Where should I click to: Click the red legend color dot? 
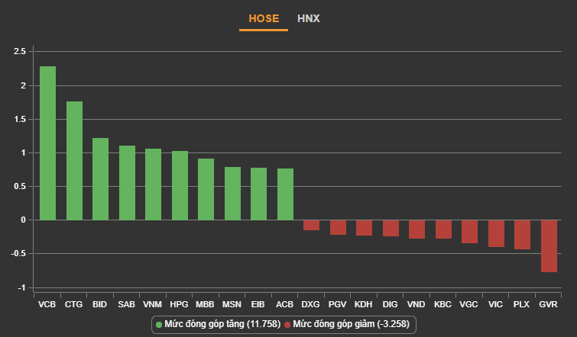(287, 324)
